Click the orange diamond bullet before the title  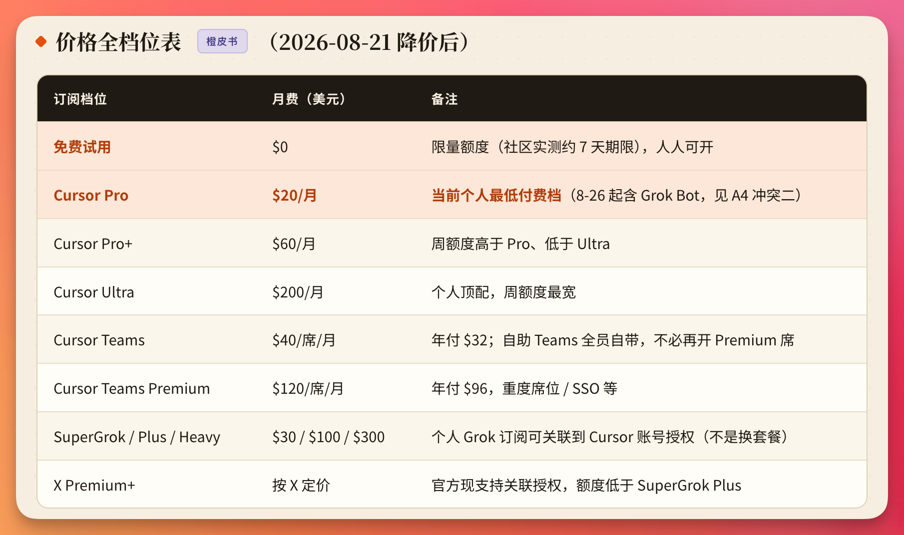click(41, 42)
